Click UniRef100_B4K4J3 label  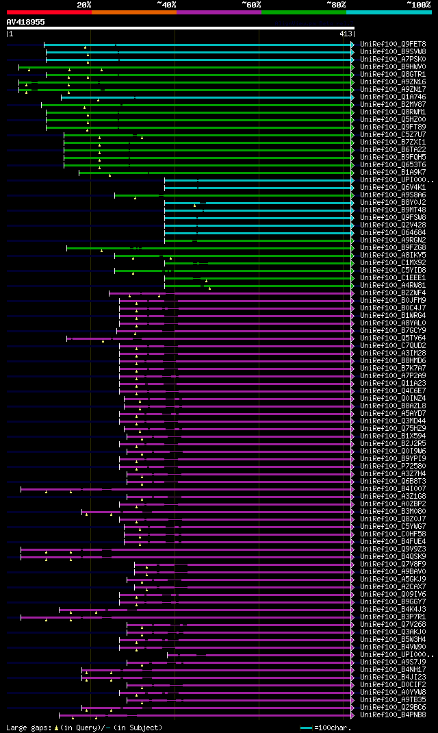pos(393,609)
